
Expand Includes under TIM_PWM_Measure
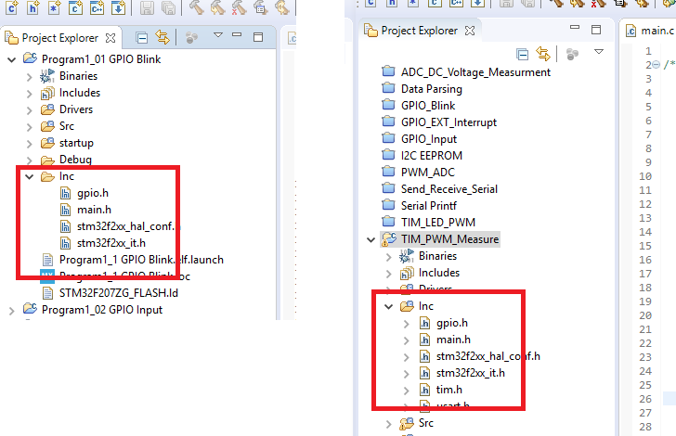click(x=389, y=274)
